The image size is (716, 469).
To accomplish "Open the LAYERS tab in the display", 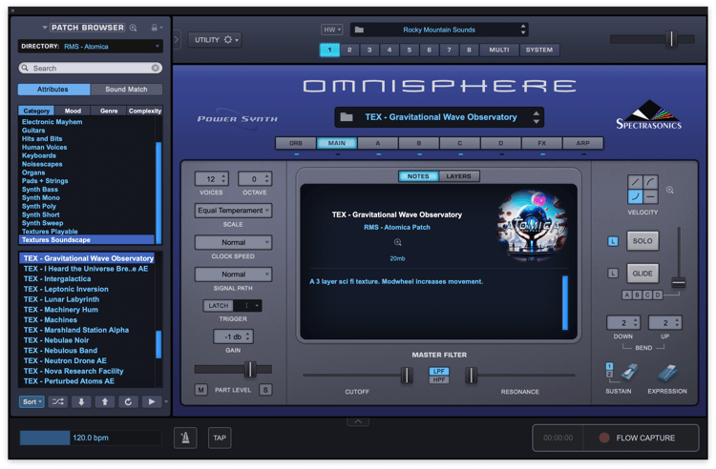I will [x=458, y=176].
